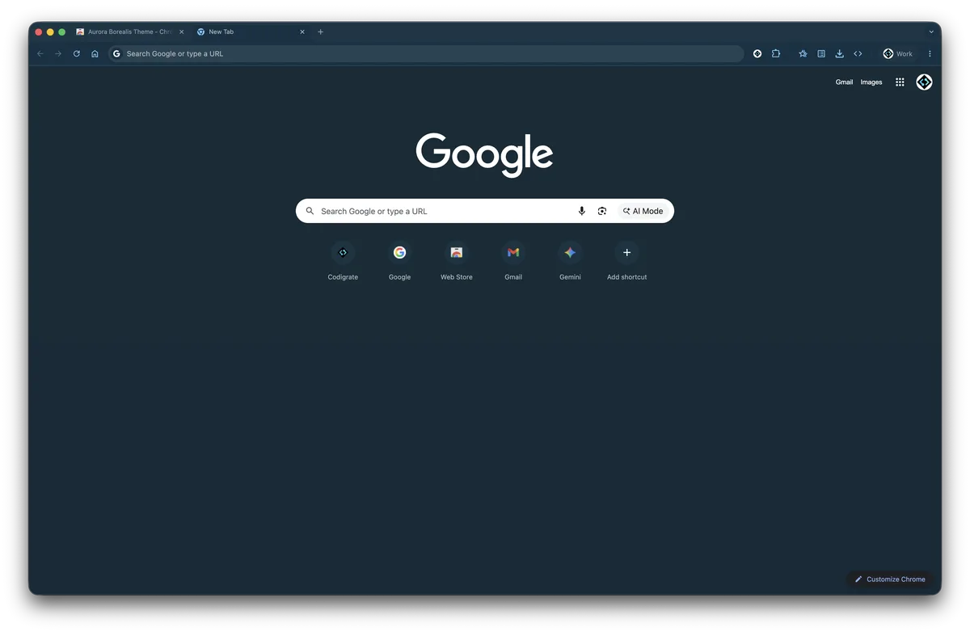Viewport: 970px width, 636px height.
Task: Click the magnifier icon in search box
Action: [310, 211]
